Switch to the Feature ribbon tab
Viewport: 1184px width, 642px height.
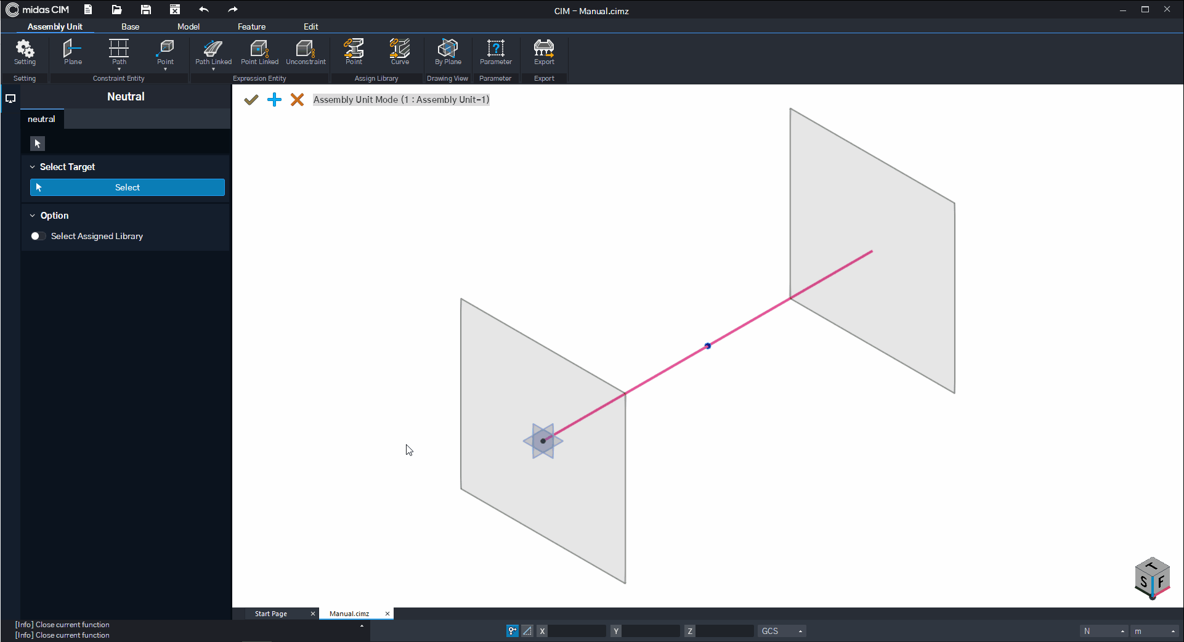click(x=251, y=26)
